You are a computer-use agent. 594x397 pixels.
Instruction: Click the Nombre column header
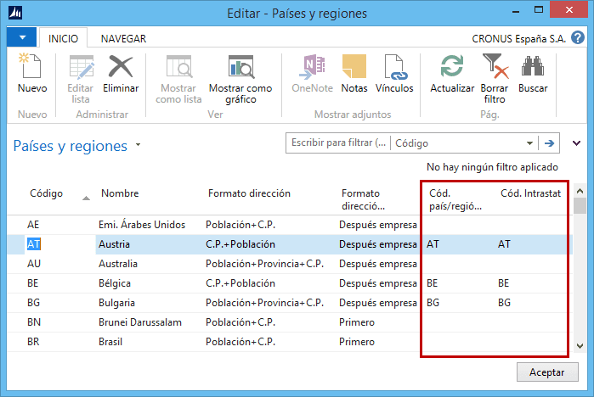point(120,193)
